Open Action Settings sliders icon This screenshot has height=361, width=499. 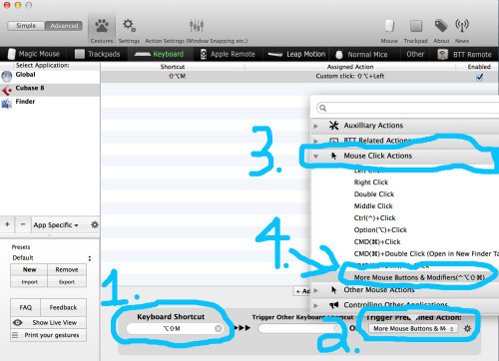pyautogui.click(x=197, y=26)
